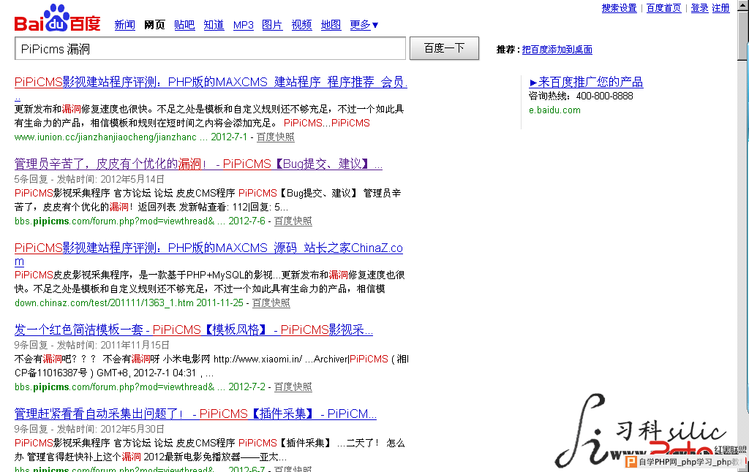Open 百度快照 for the 2012-7-2 result

pos(293,387)
